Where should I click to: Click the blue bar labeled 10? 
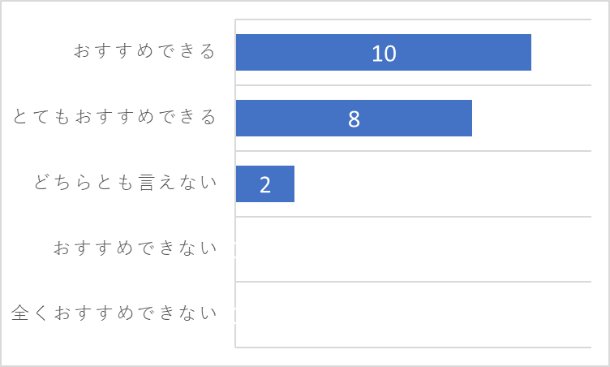click(383, 52)
